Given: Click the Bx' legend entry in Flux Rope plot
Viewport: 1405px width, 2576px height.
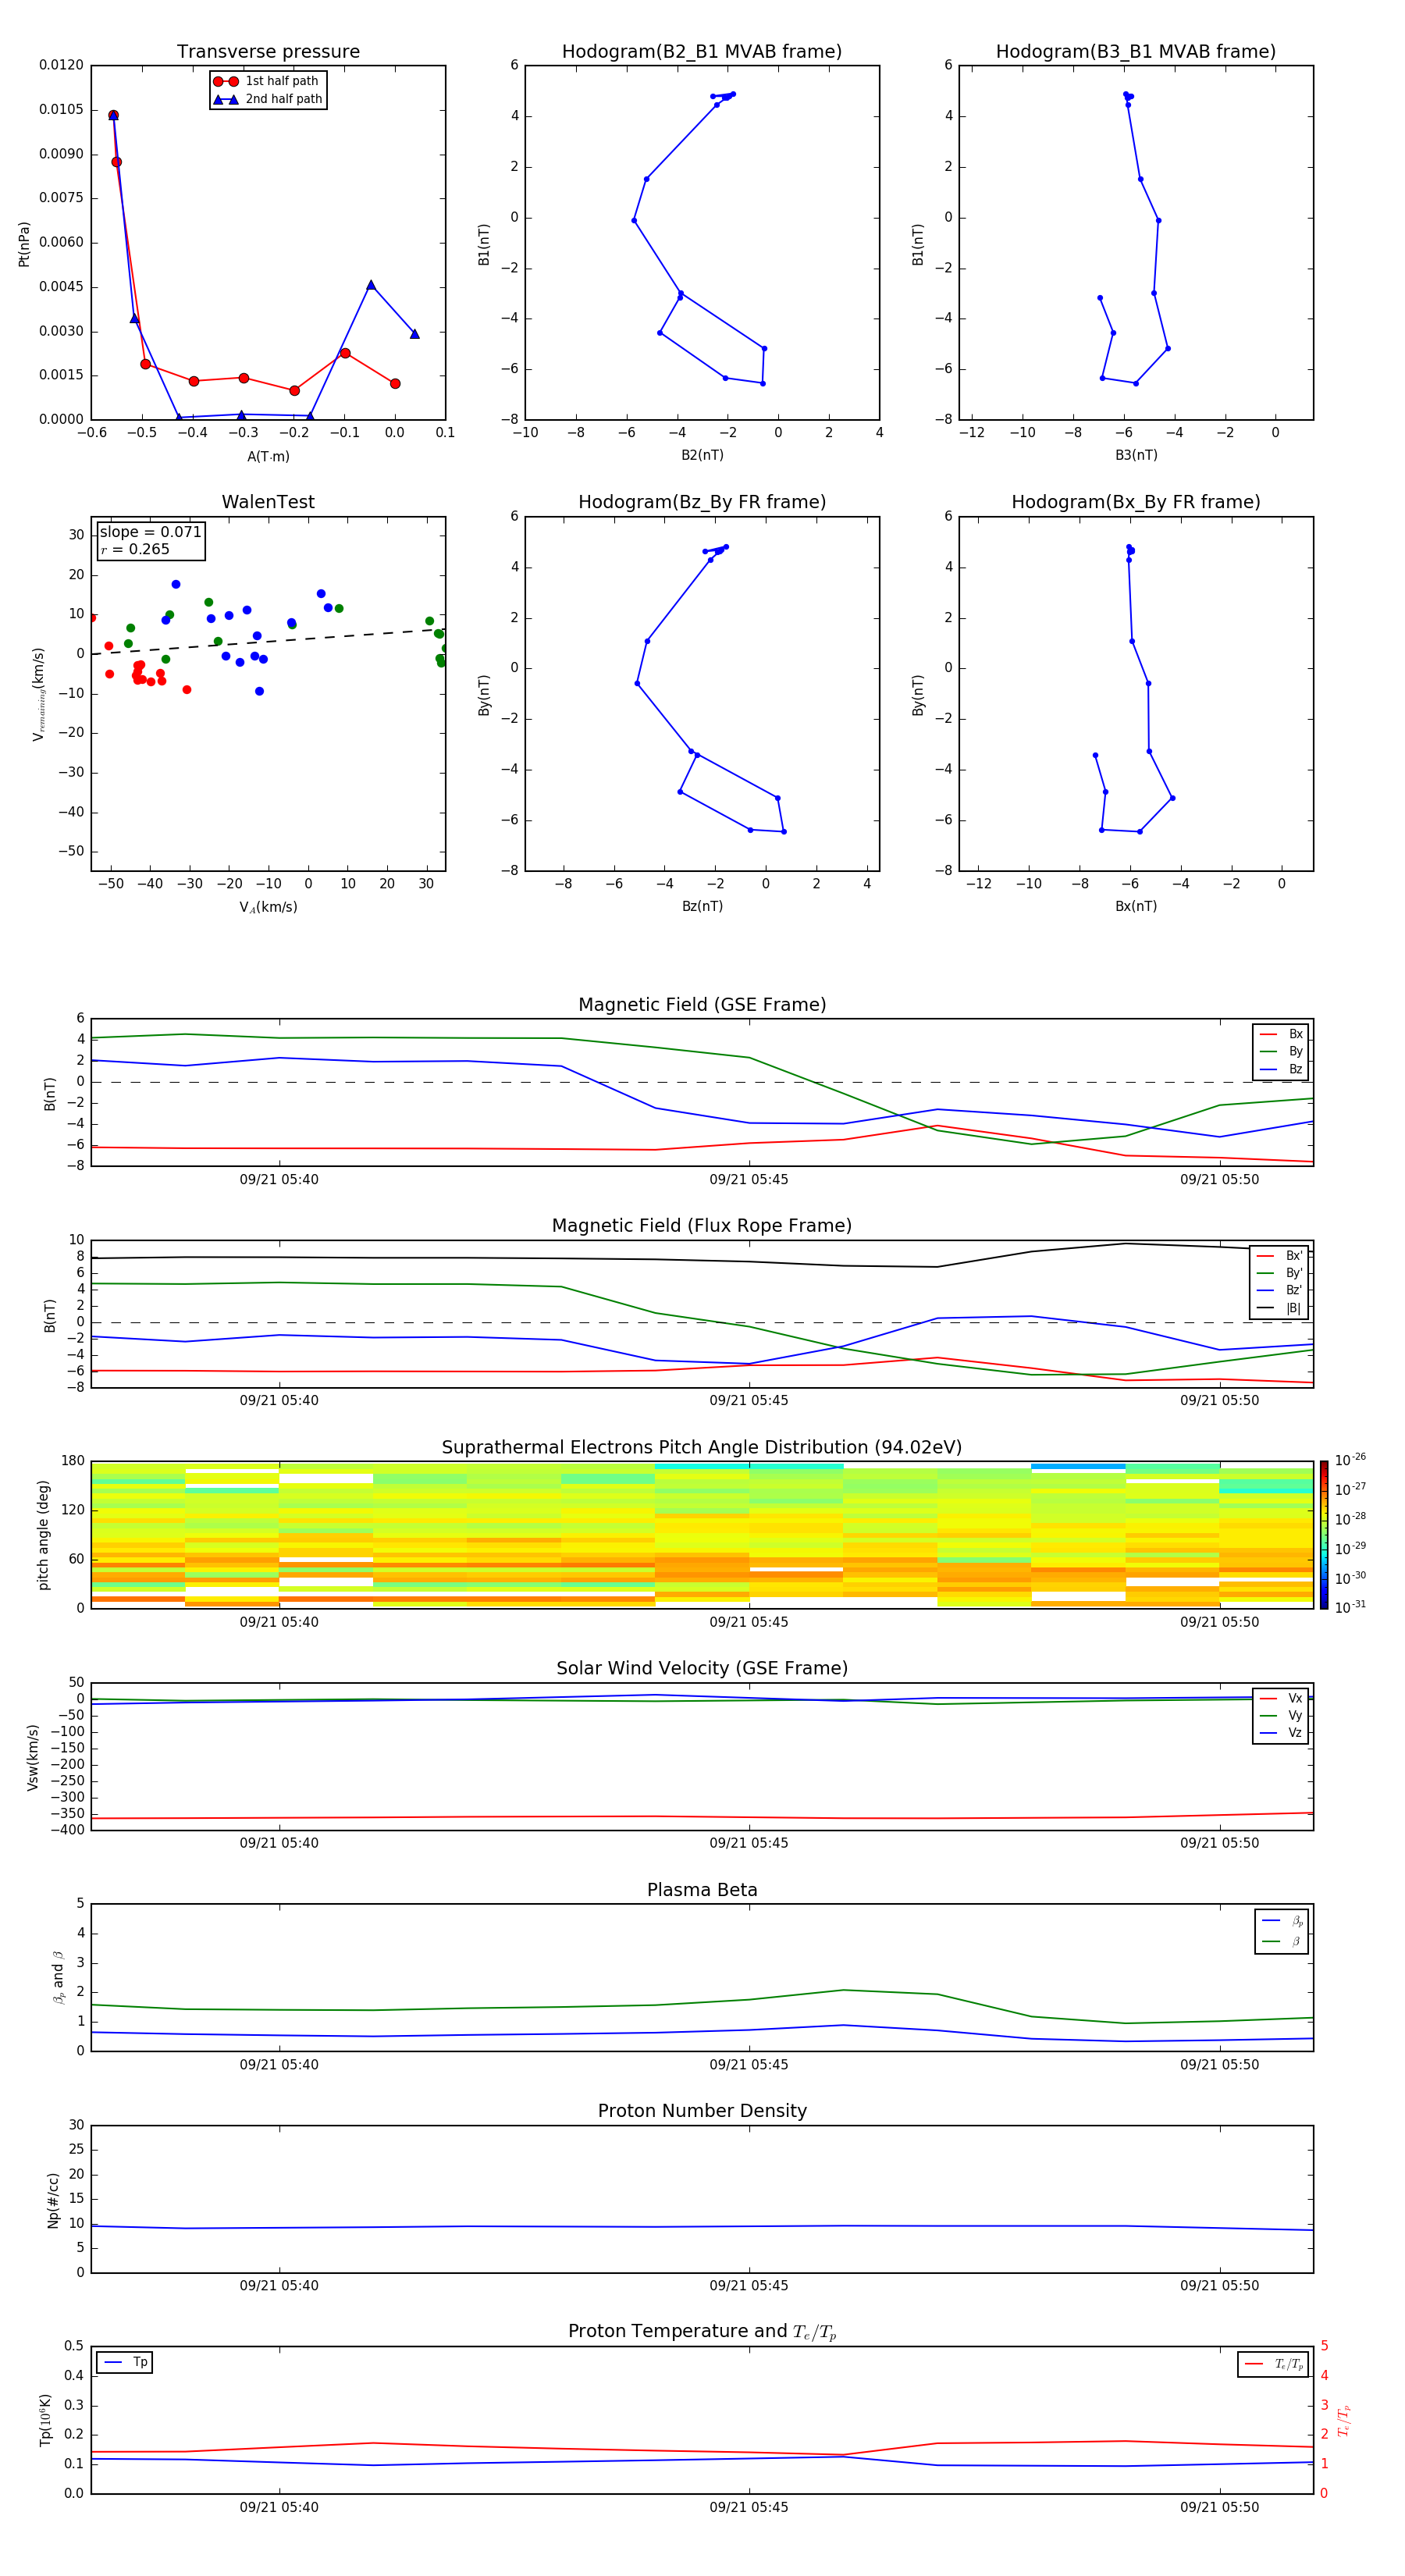Looking at the screenshot, I should (x=1279, y=1256).
